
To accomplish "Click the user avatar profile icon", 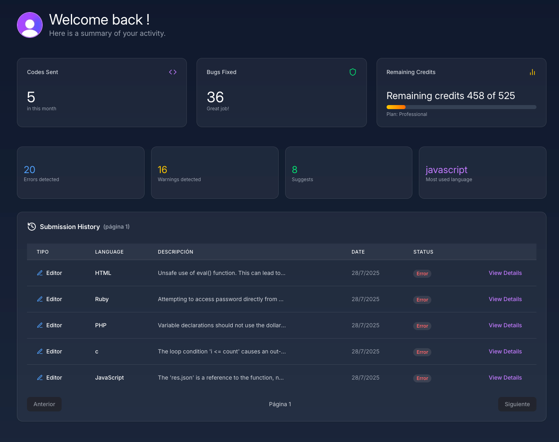I will click(30, 25).
